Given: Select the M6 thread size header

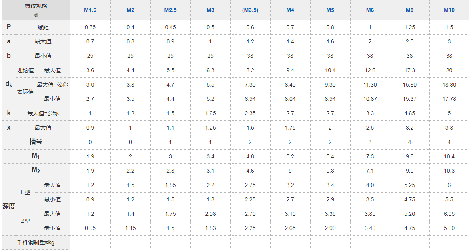Looking at the screenshot, I should (x=370, y=10).
